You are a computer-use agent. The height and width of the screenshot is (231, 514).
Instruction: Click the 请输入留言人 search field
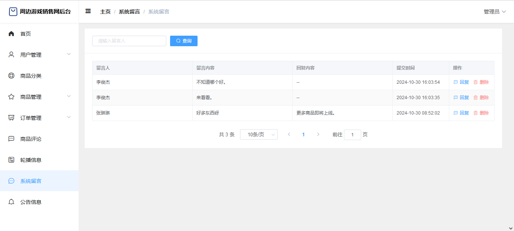[x=129, y=41]
